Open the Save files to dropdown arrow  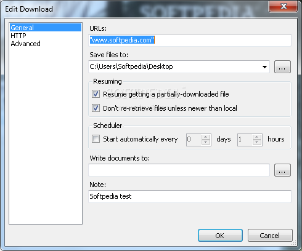(x=264, y=66)
